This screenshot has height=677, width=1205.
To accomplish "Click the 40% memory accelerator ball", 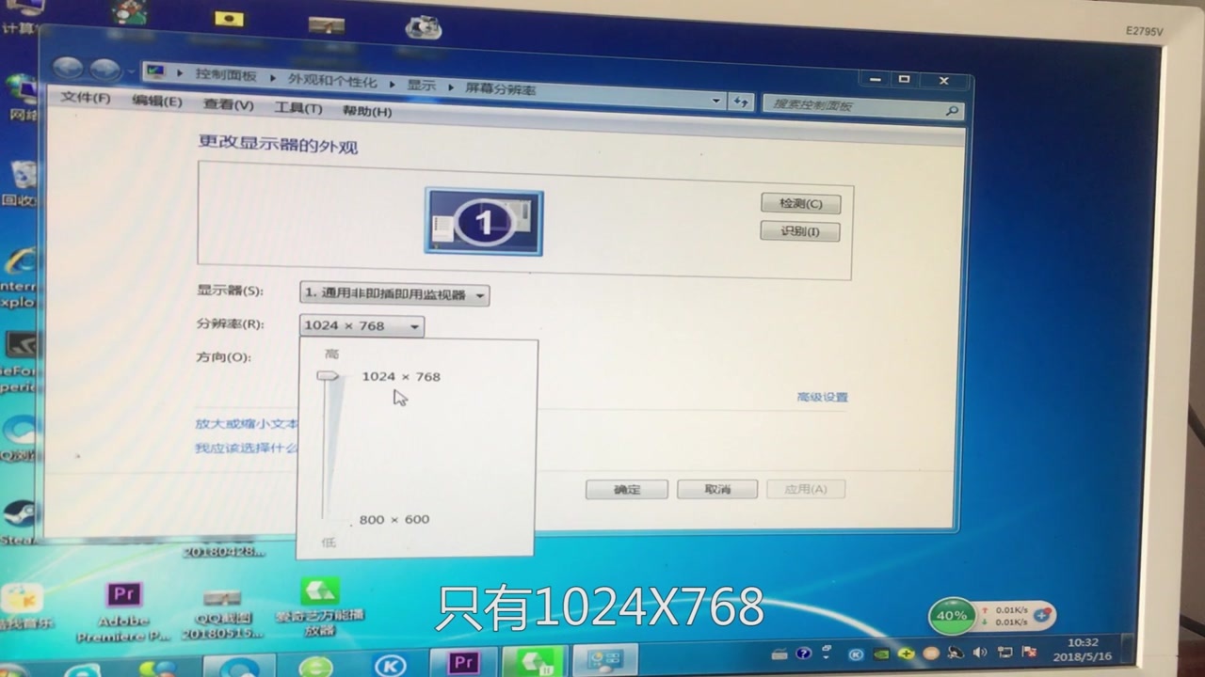I will [952, 616].
